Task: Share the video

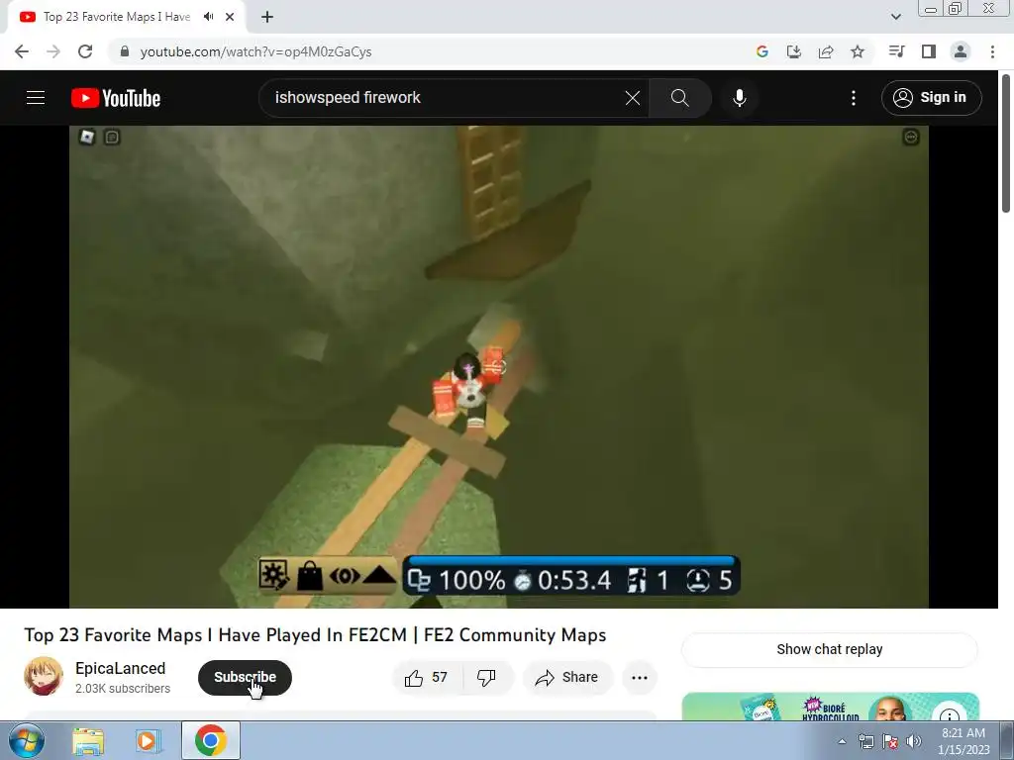Action: pos(567,677)
